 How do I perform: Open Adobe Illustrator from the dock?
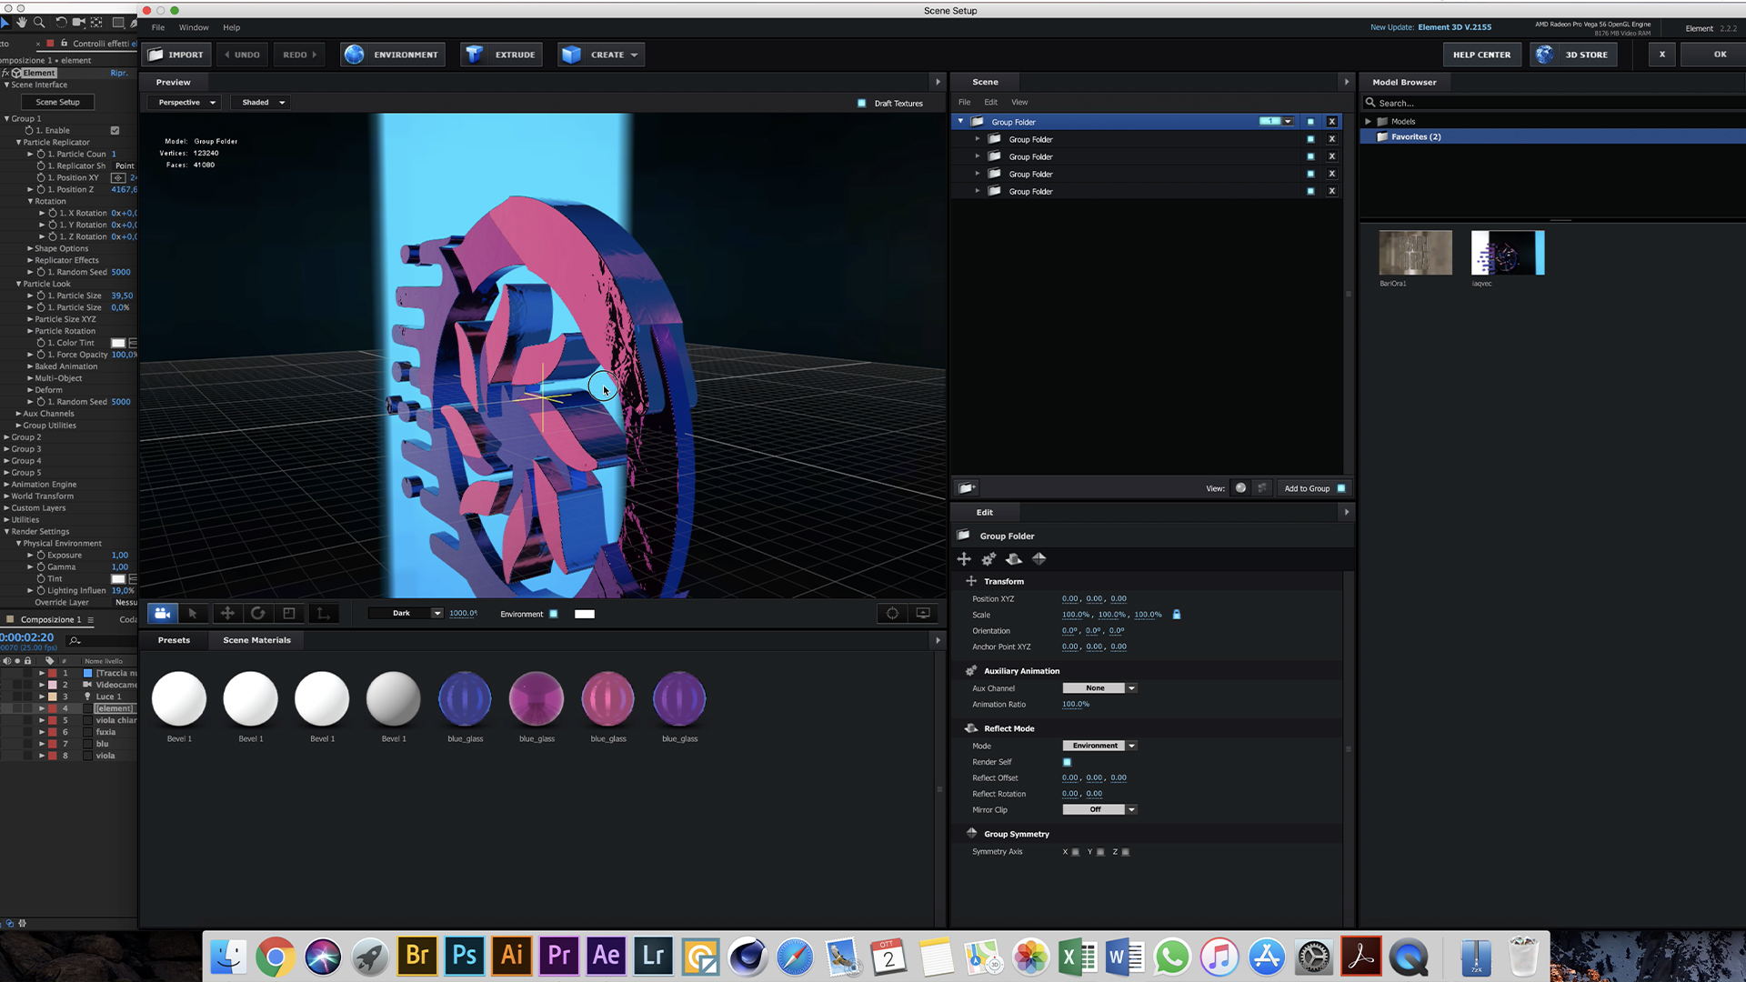[x=512, y=956]
